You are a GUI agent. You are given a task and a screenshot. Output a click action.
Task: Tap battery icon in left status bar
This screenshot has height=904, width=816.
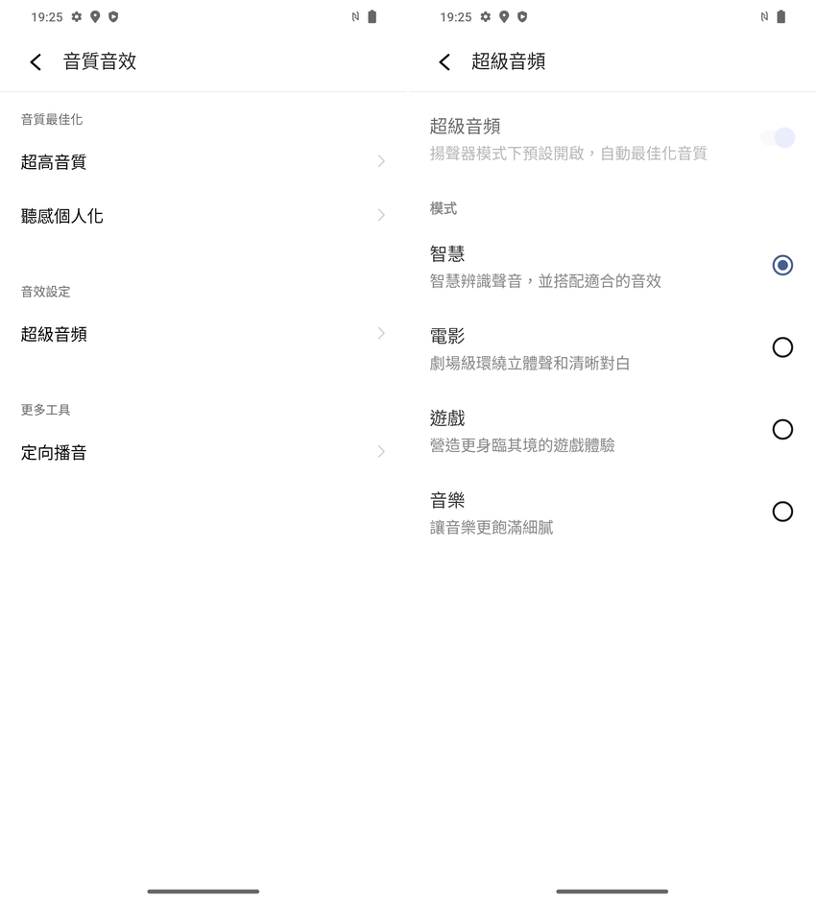(372, 16)
